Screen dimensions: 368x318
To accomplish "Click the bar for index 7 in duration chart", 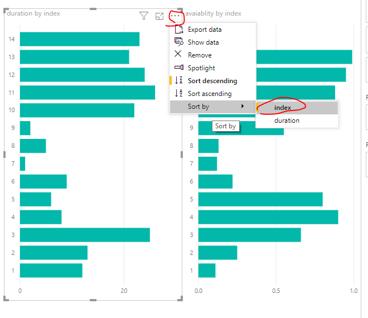I will pyautogui.click(x=22, y=163).
